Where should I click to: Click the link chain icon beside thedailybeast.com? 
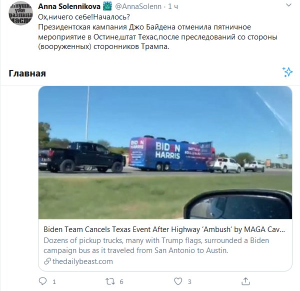click(x=47, y=261)
